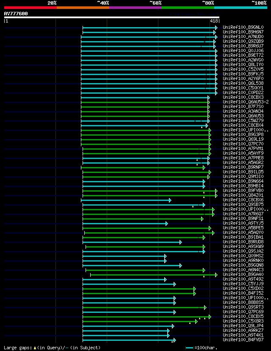Open the UniRef100_Q9ZQB9 hit link
271x351 pixels.
pos(243,42)
